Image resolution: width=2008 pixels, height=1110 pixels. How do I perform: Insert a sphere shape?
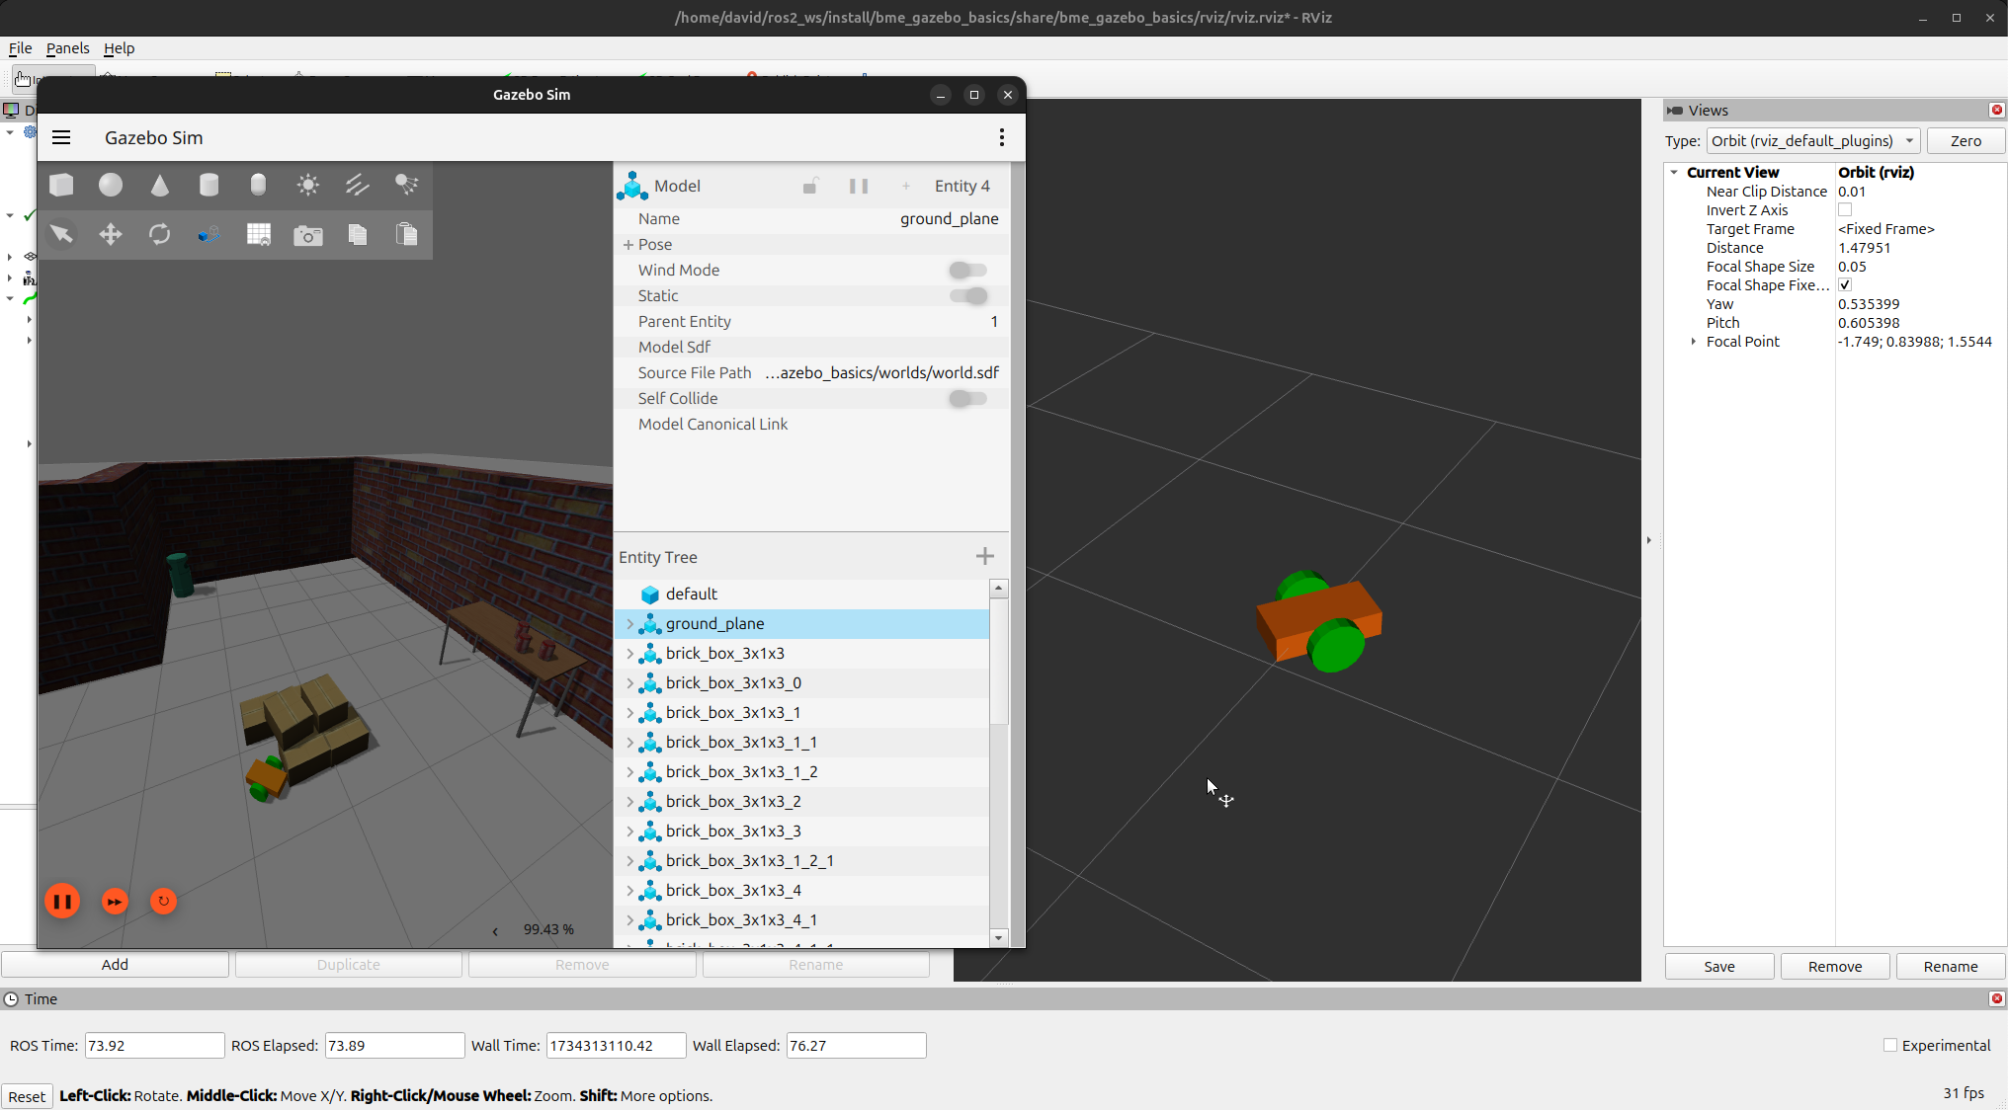pos(111,185)
